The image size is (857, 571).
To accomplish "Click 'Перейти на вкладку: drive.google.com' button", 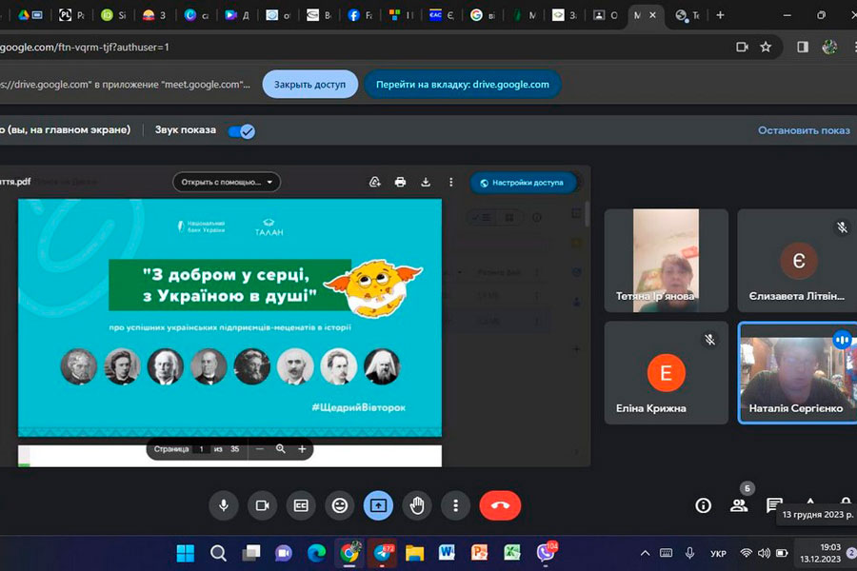I will point(463,84).
